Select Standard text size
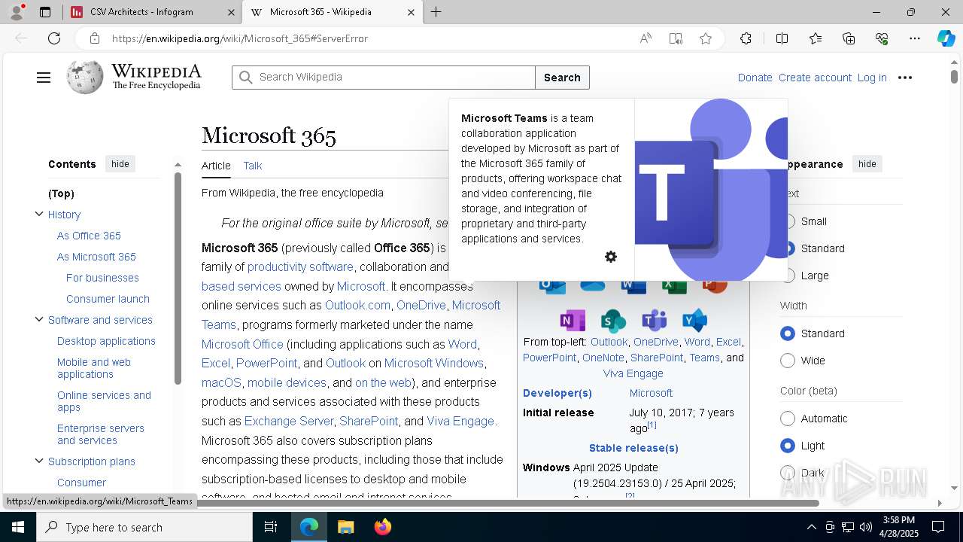The width and height of the screenshot is (963, 542). [789, 248]
